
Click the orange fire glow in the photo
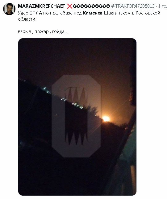(x=106, y=119)
